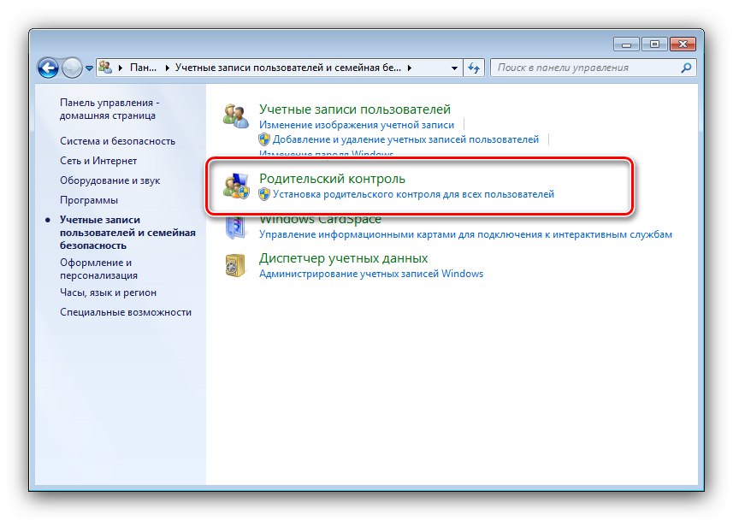Image resolution: width=733 pixels, height=520 pixels.
Task: Click inside the Control Panel search field
Action: 565,67
